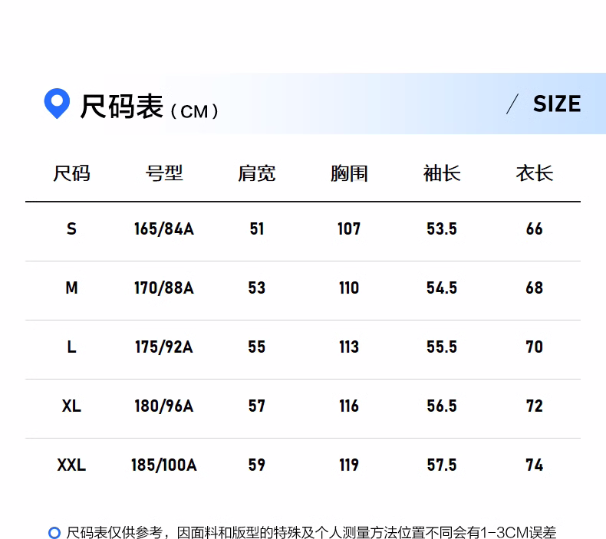Click shoulder width value 51
606x539 pixels.
click(257, 228)
